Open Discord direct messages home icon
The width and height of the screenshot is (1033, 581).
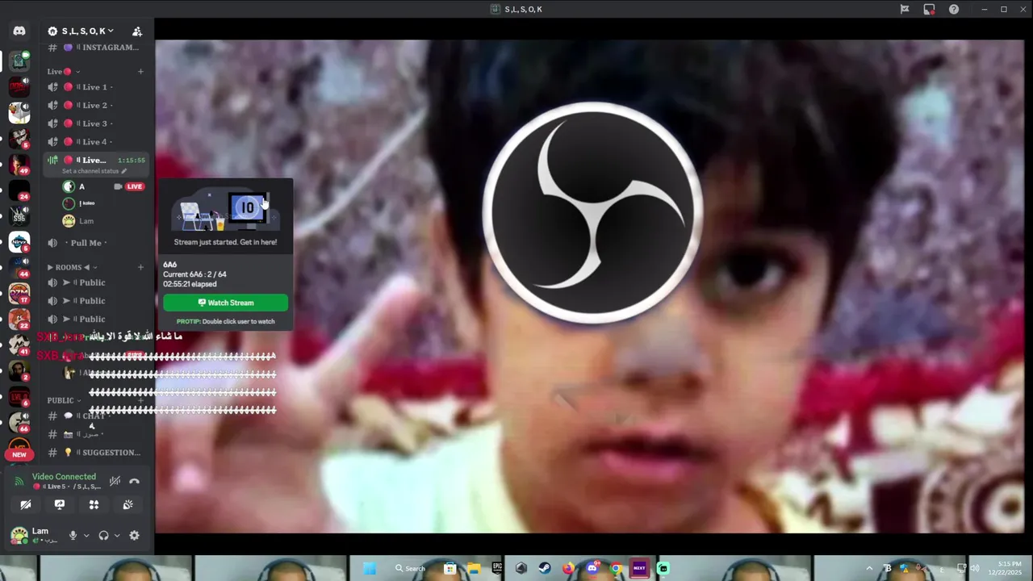[x=19, y=31]
